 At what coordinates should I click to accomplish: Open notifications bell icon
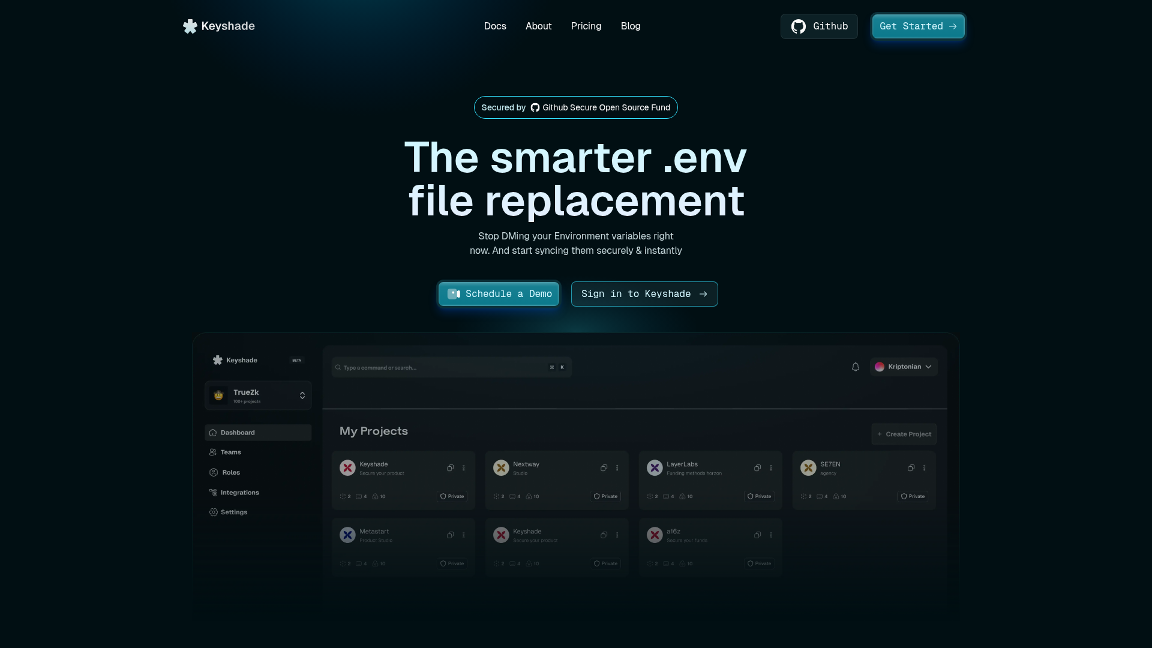click(x=856, y=367)
